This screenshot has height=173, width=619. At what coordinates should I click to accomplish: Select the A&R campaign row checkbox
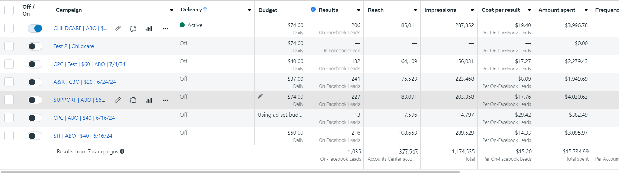coord(9,82)
